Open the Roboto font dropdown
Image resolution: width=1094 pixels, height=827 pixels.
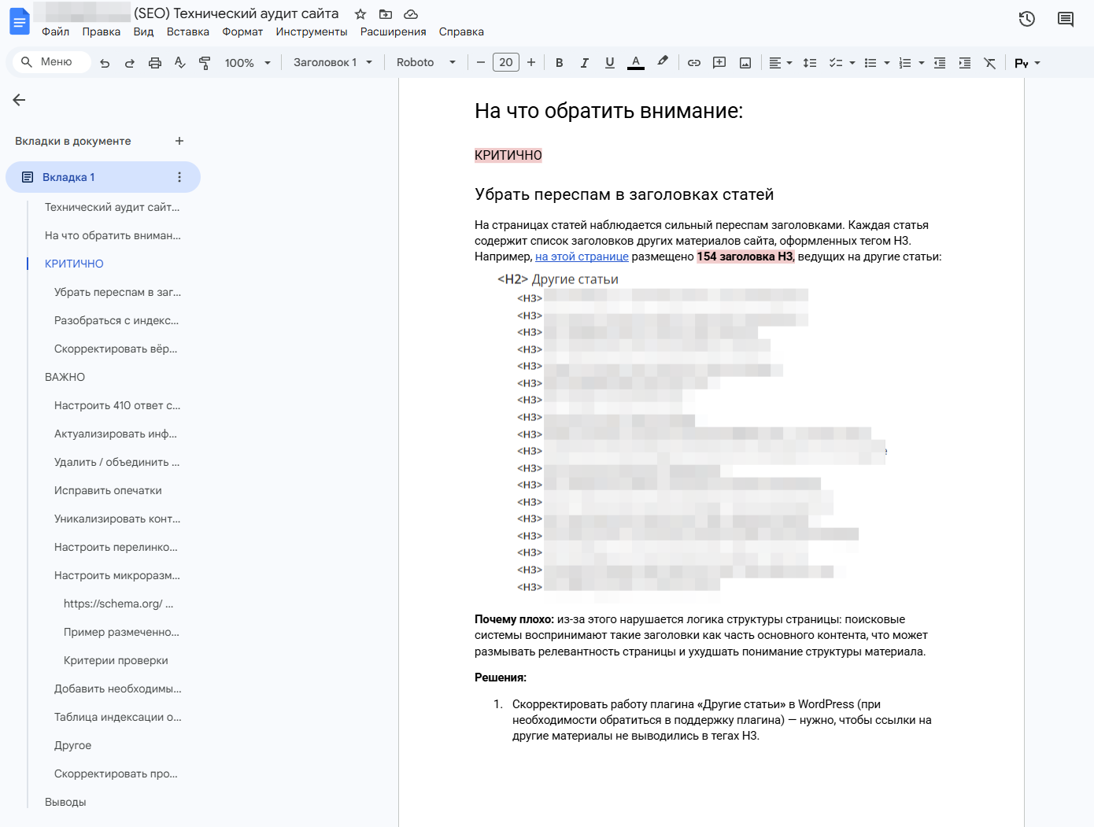[x=425, y=63]
